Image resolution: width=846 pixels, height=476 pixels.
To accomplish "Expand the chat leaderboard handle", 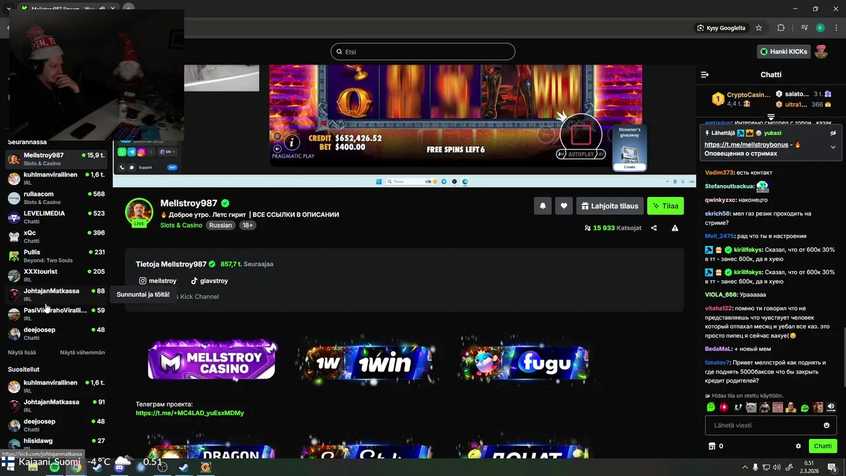I will click(771, 117).
